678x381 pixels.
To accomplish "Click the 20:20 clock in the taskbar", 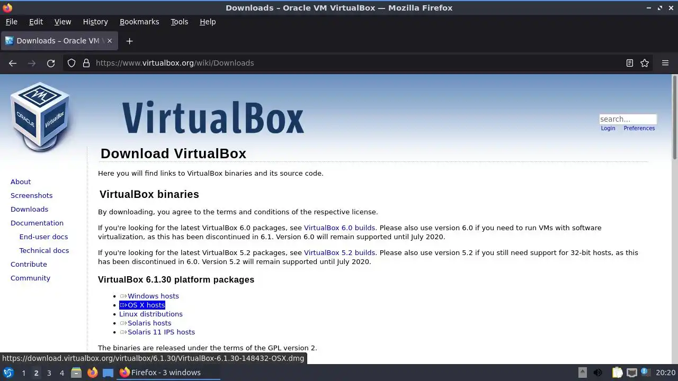I will click(665, 373).
